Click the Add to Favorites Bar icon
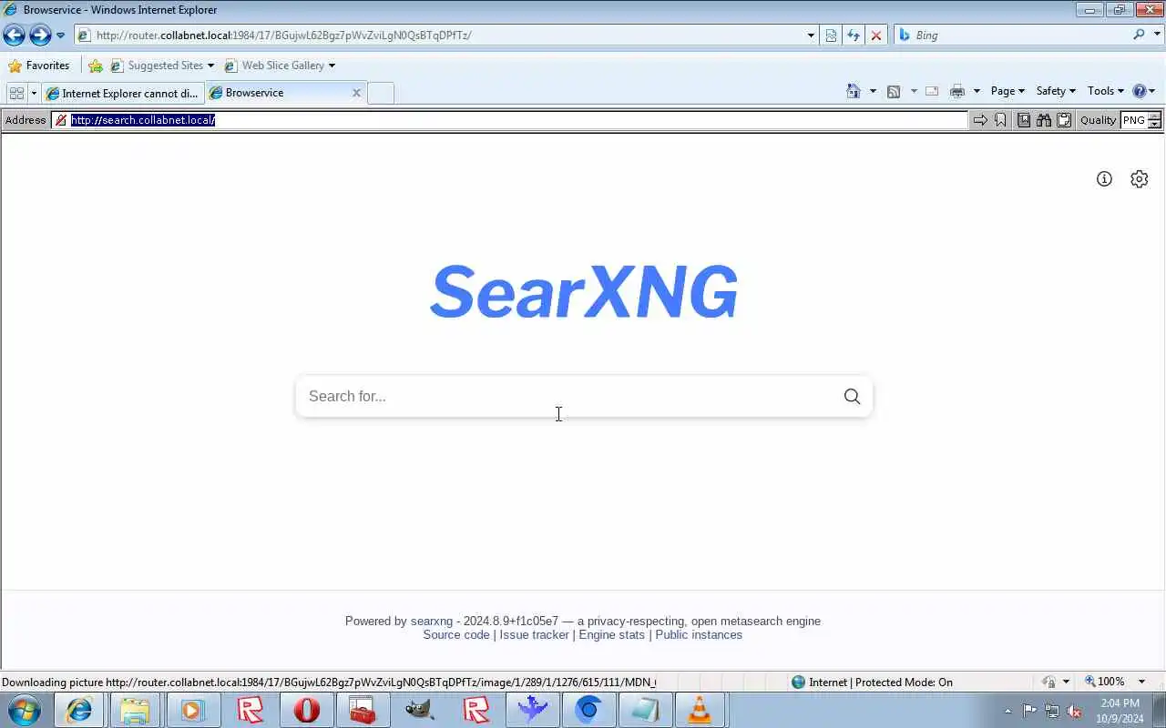This screenshot has width=1166, height=728. click(x=96, y=66)
